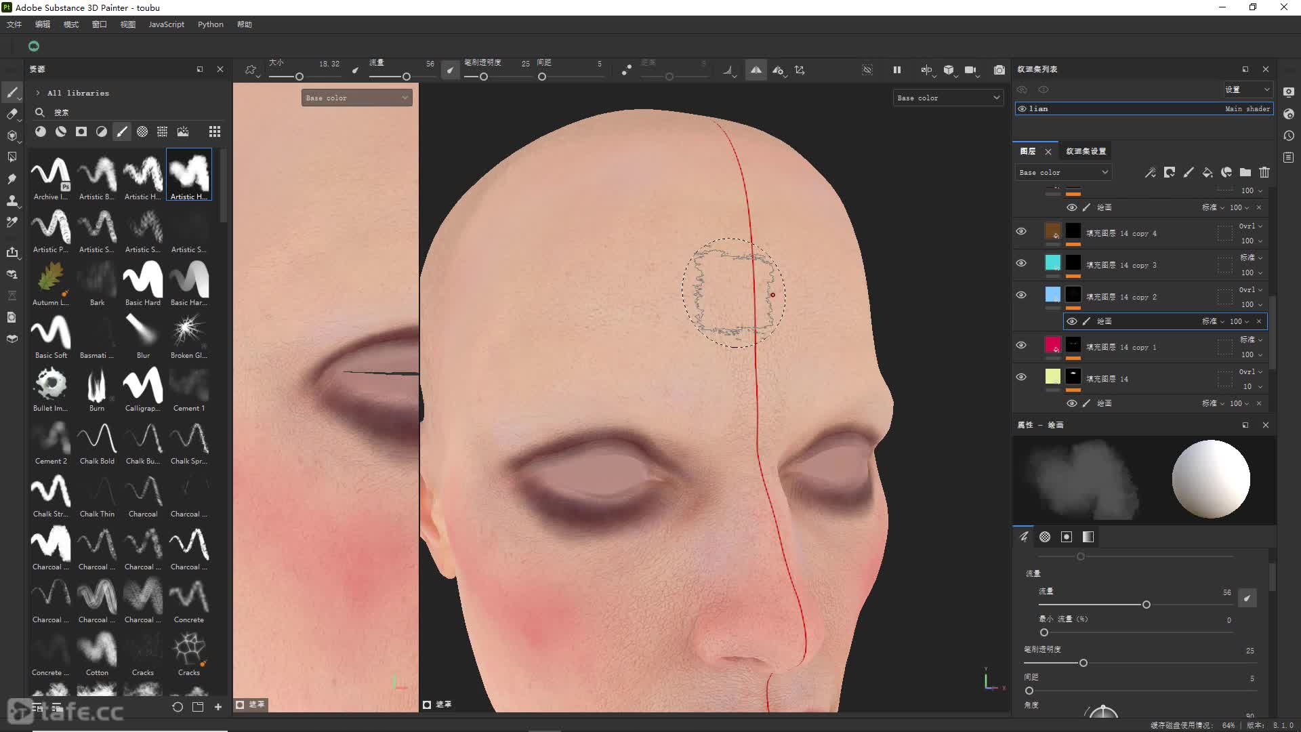This screenshot has width=1301, height=732.
Task: Select the Chalk Bold brush preset
Action: pyautogui.click(x=97, y=442)
